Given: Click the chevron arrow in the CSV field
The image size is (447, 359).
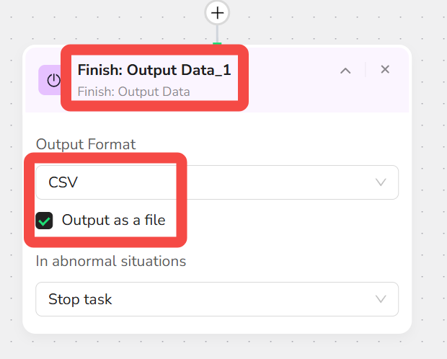Looking at the screenshot, I should click(x=381, y=182).
